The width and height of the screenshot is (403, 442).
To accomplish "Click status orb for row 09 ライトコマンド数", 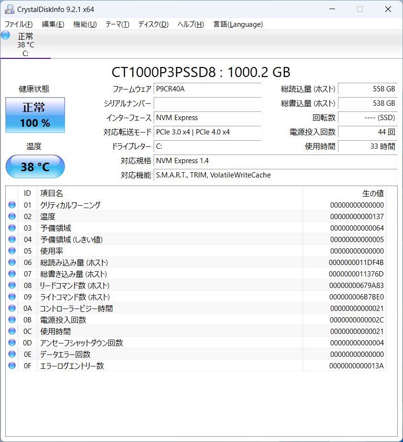I will [12, 297].
